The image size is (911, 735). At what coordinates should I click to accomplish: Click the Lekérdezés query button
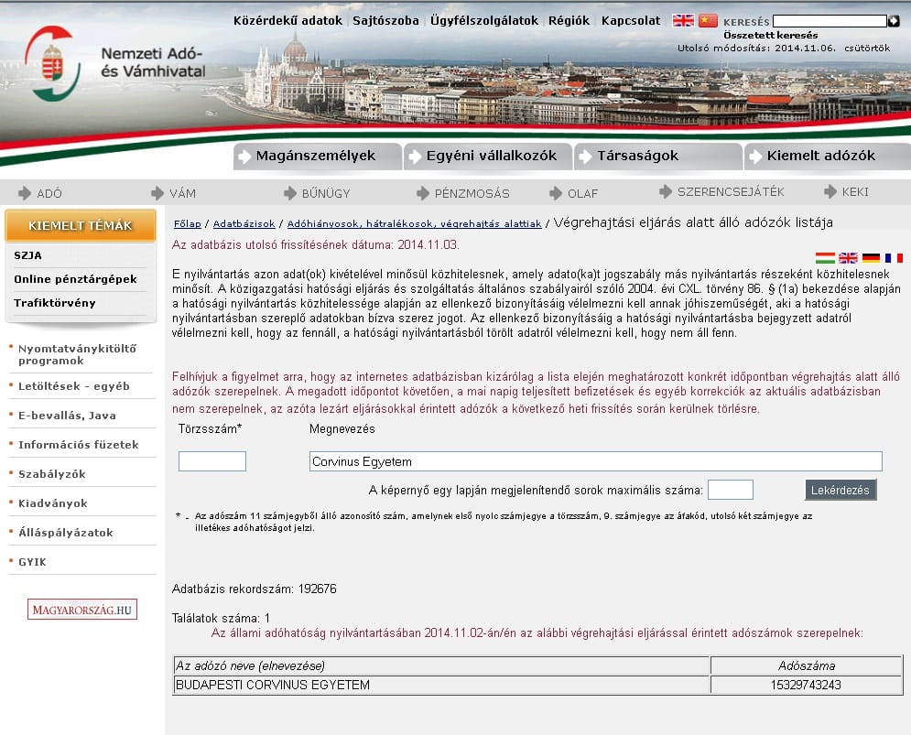[841, 490]
